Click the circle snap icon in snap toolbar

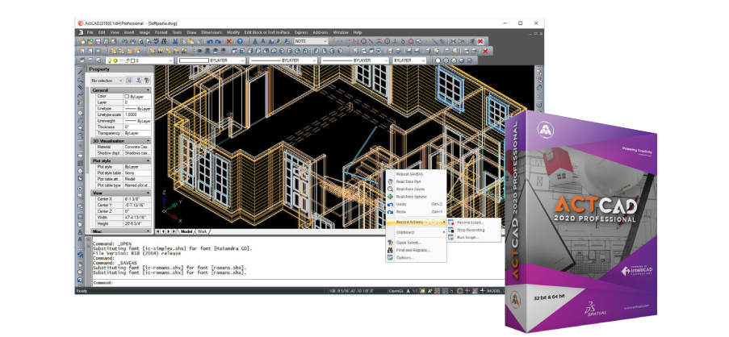363,41
